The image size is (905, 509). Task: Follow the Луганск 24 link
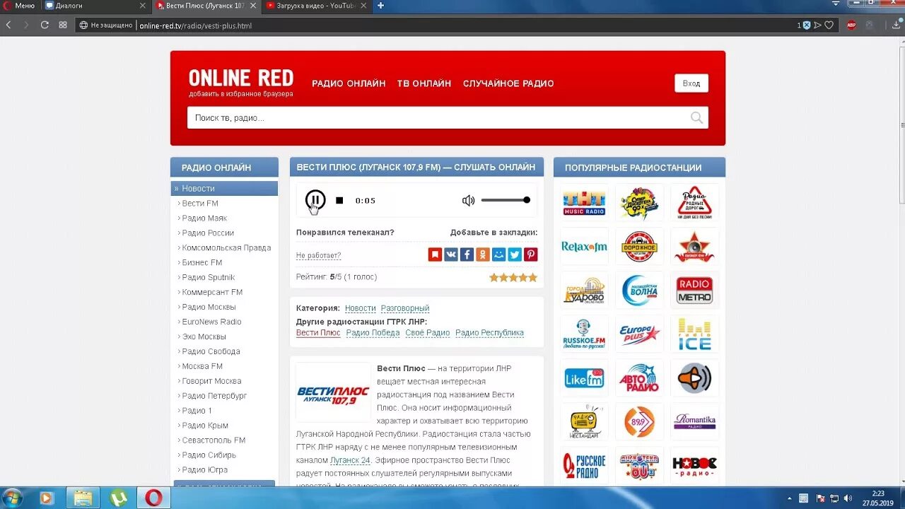click(350, 460)
